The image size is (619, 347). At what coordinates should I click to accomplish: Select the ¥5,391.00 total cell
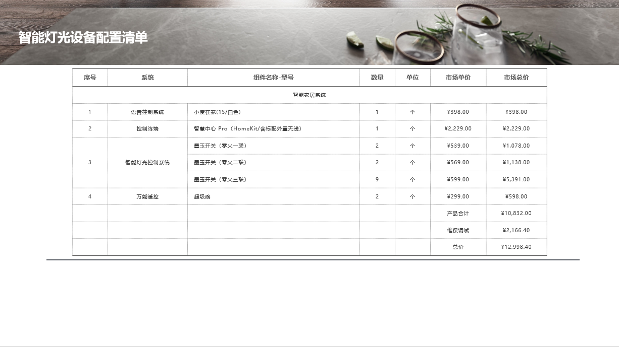(516, 180)
